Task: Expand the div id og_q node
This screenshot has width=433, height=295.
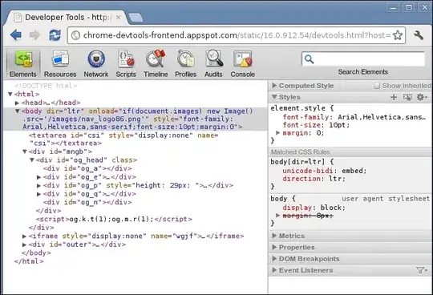Action: 39,194
